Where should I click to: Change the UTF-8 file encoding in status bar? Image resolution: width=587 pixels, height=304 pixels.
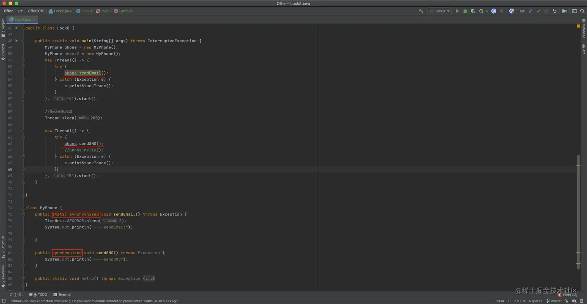click(520, 301)
